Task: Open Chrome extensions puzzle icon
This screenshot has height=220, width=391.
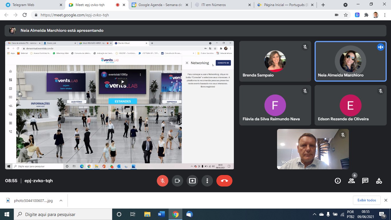Action: coord(366,15)
